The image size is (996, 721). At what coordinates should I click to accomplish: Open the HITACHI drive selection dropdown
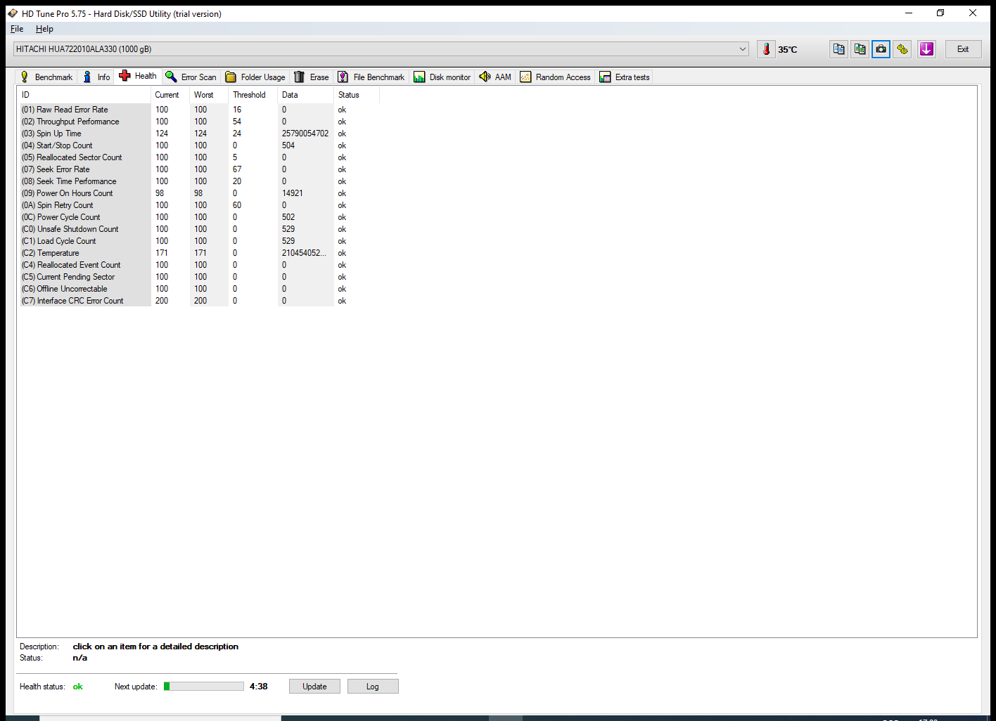point(381,49)
